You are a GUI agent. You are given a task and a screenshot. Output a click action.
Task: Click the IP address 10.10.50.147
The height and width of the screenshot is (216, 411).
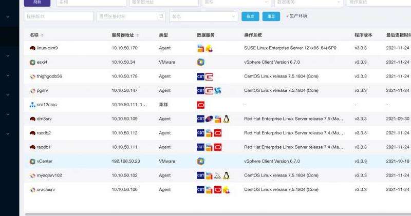(124, 91)
